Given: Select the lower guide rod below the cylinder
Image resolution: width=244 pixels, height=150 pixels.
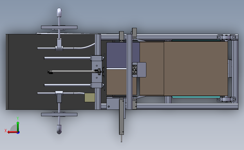Looking at the screenshot, I should 67,85.
